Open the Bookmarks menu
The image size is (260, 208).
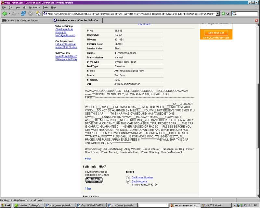tap(34, 7)
